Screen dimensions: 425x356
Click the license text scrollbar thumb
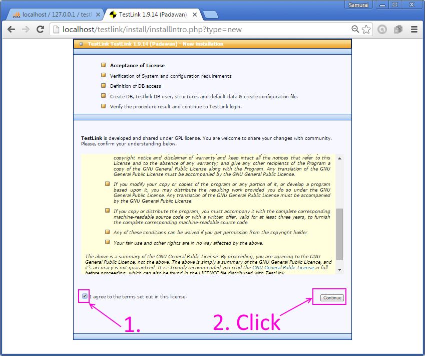tap(339, 234)
